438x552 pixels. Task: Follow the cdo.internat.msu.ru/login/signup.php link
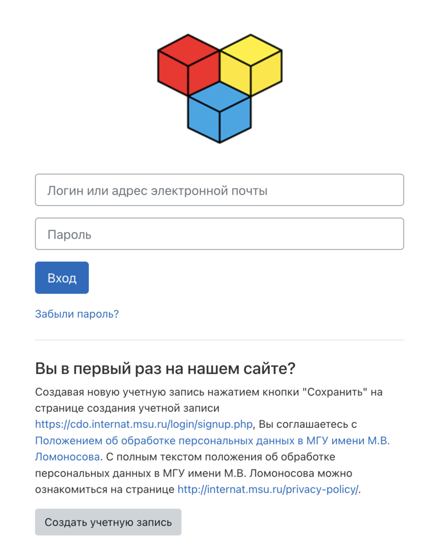(144, 425)
